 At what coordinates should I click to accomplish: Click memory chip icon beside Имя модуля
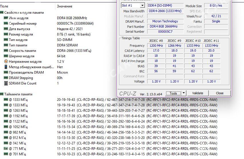6,18
